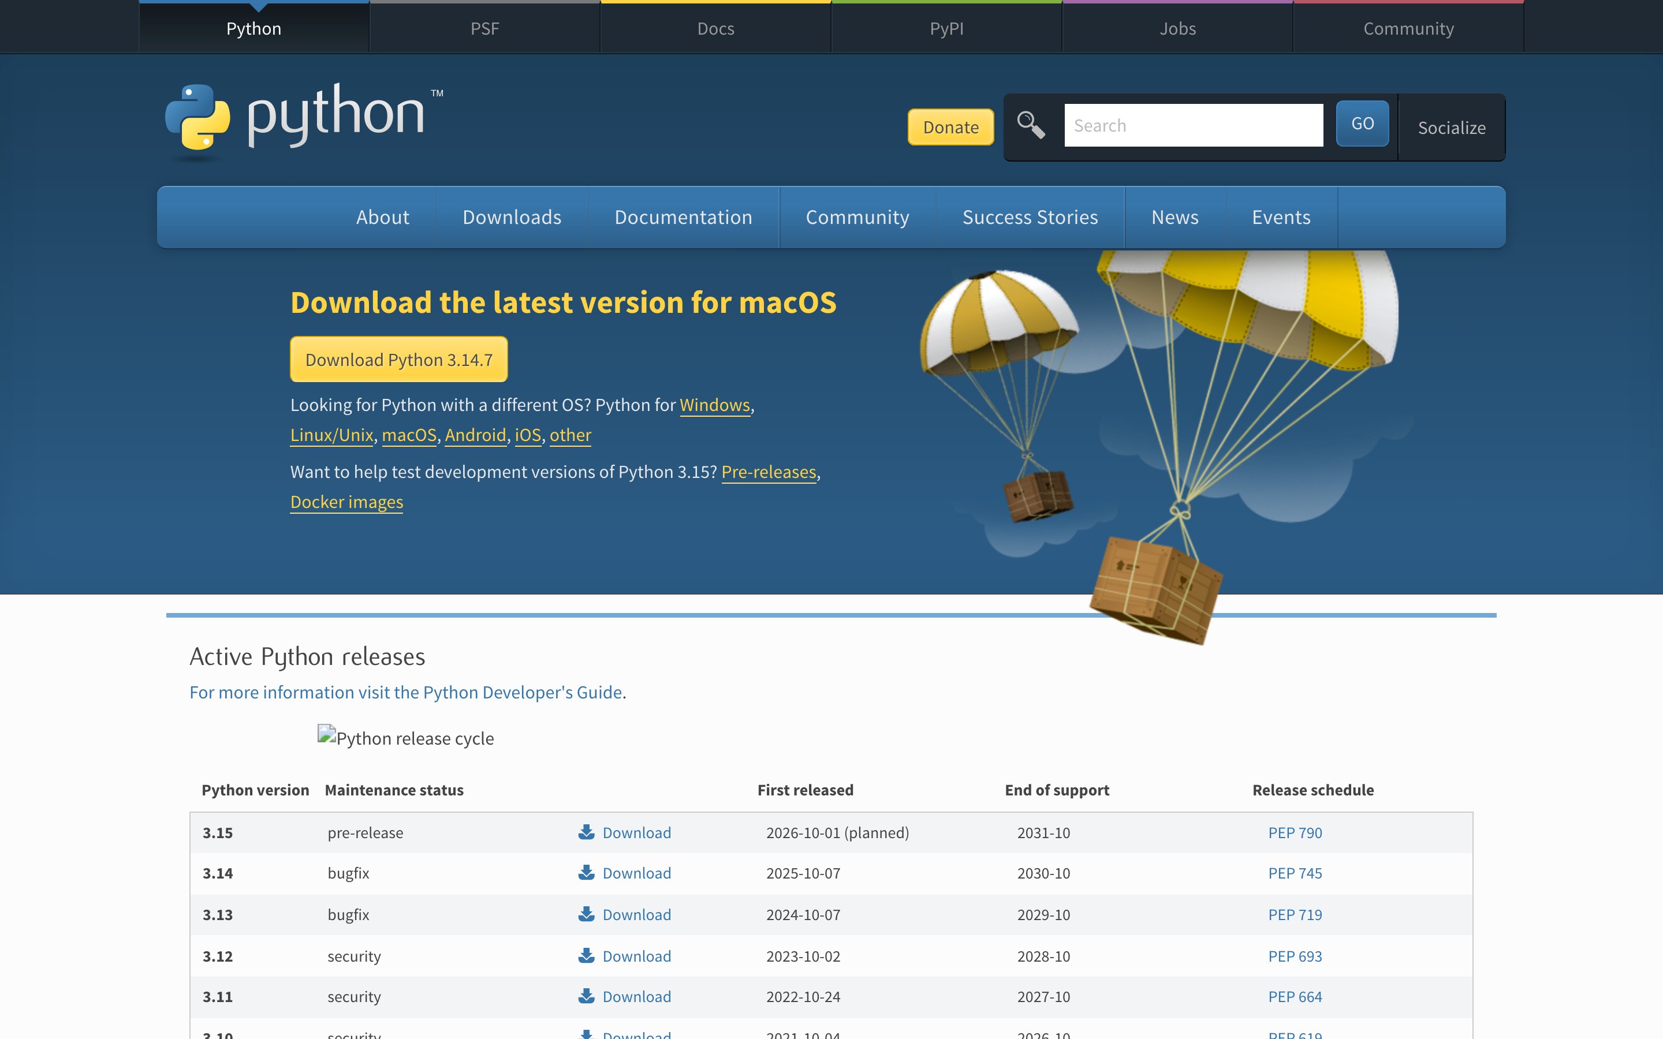Image resolution: width=1663 pixels, height=1039 pixels.
Task: Click the '2022-10-24' first released cell
Action: click(x=803, y=996)
